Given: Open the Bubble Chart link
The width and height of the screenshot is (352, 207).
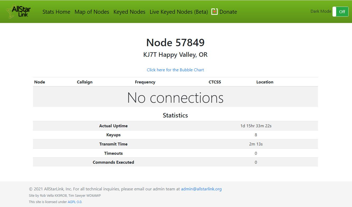Looking at the screenshot, I should 175,70.
